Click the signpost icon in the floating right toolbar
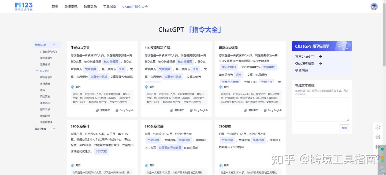The image size is (386, 175). (x=378, y=127)
